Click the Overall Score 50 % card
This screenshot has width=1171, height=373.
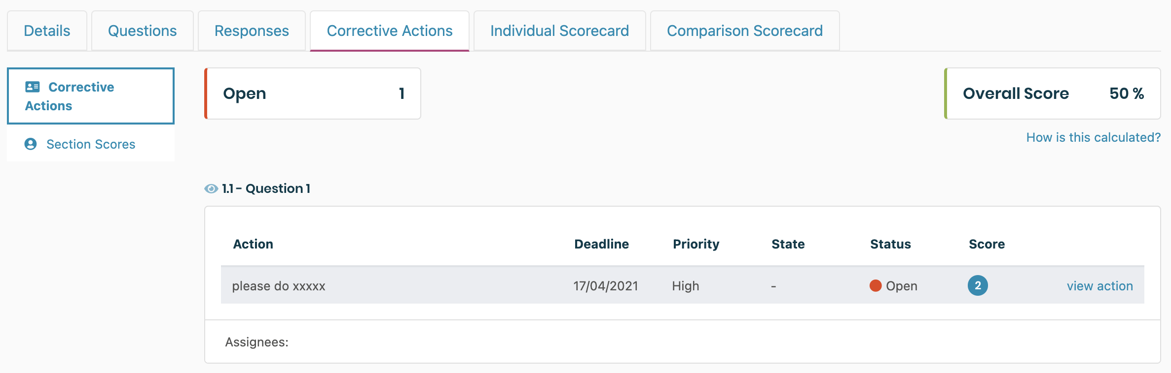pyautogui.click(x=1053, y=93)
